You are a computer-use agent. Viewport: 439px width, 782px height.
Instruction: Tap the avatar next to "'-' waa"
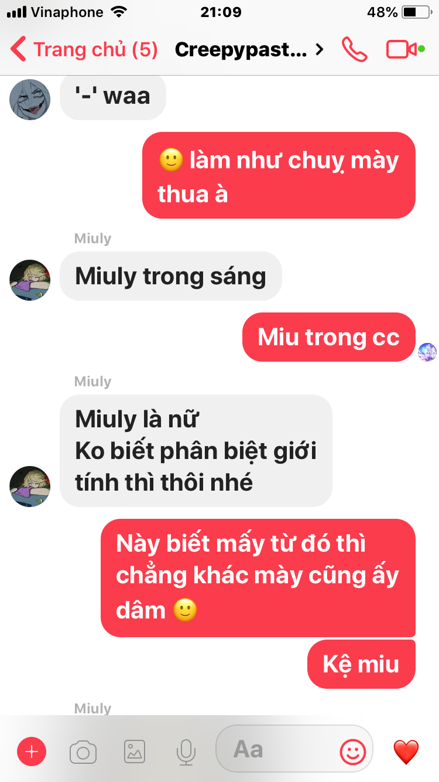point(30,100)
